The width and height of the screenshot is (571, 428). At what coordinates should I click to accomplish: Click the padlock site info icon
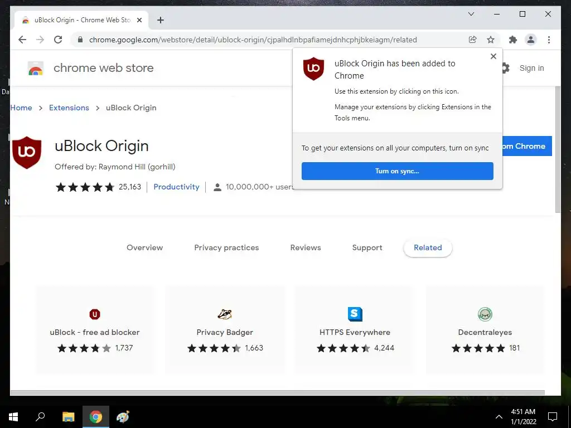pos(80,40)
